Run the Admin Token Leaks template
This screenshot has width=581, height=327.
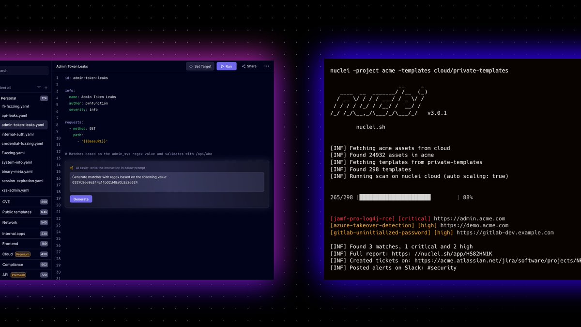[227, 66]
